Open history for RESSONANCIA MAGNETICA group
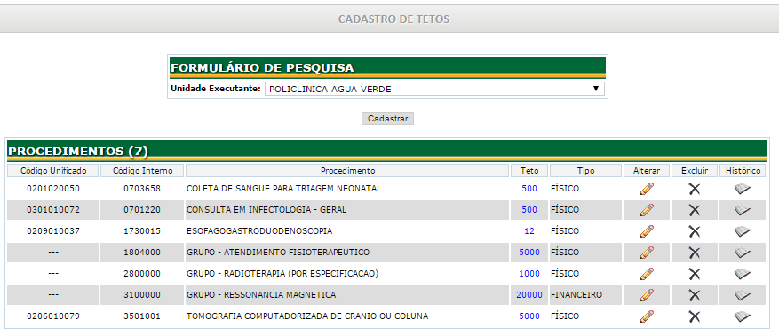 click(743, 295)
